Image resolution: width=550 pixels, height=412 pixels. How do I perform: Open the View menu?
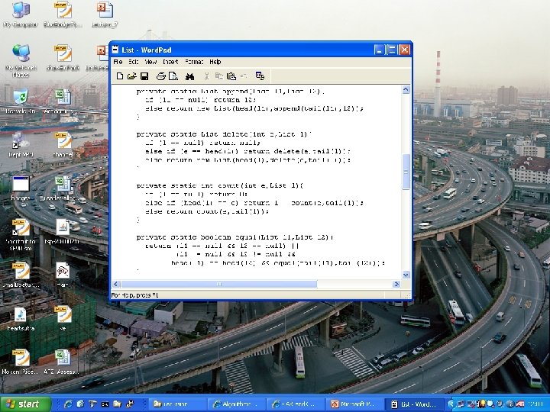click(150, 62)
